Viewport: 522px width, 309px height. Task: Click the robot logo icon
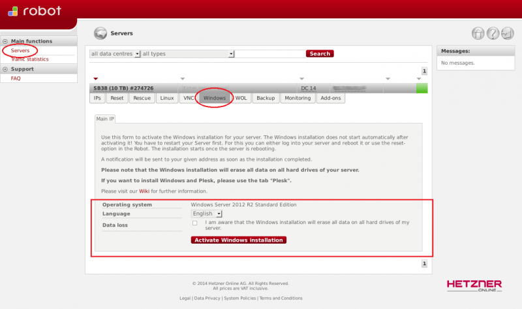(x=12, y=11)
